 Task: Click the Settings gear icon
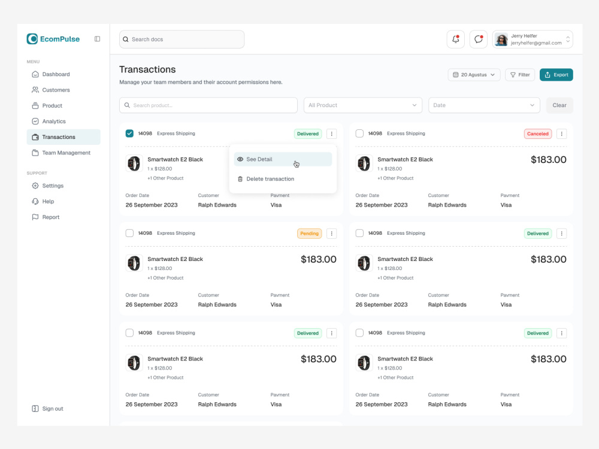35,186
